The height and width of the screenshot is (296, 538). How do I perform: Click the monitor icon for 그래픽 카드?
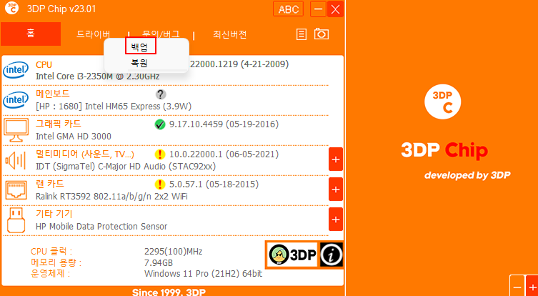coord(16,130)
